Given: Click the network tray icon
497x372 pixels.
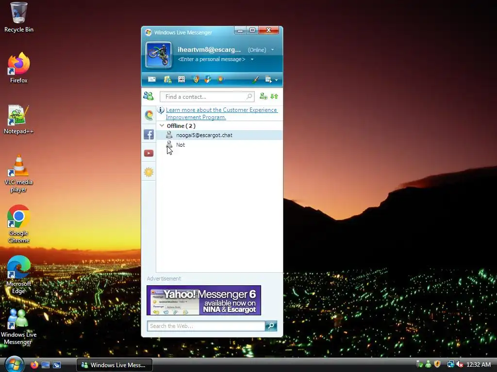Looking at the screenshot, I should pyautogui.click(x=450, y=364).
